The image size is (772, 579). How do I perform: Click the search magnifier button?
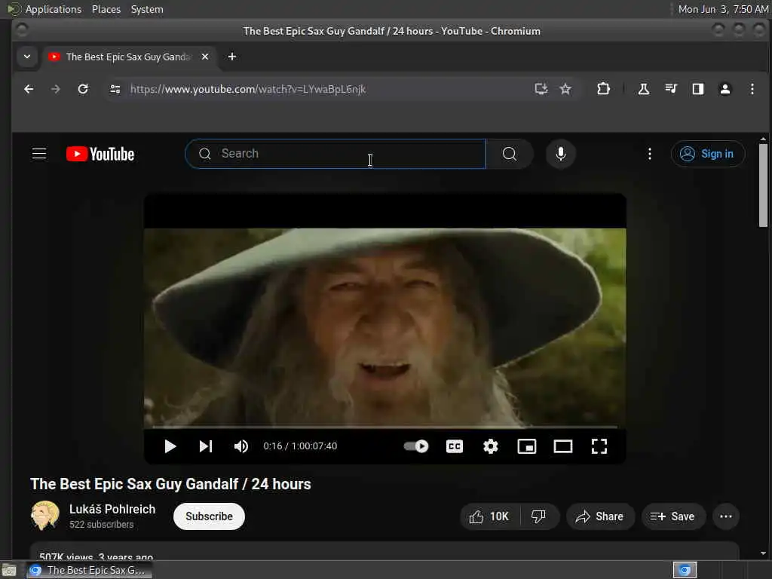pyautogui.click(x=510, y=154)
